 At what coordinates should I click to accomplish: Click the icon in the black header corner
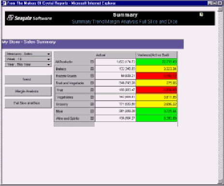point(201,14)
